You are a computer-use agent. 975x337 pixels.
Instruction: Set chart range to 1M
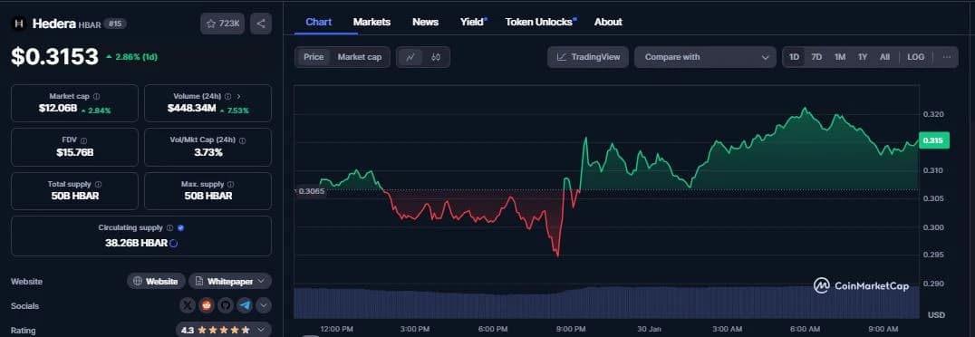click(839, 57)
